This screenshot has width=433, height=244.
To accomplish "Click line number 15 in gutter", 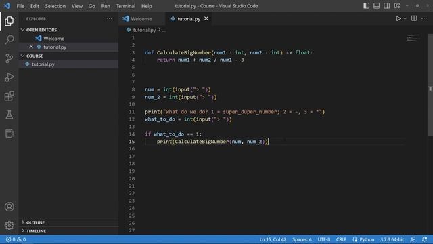I will (132, 142).
